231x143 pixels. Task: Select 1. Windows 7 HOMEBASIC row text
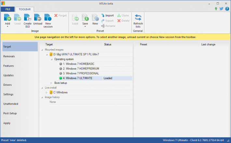click(79, 64)
